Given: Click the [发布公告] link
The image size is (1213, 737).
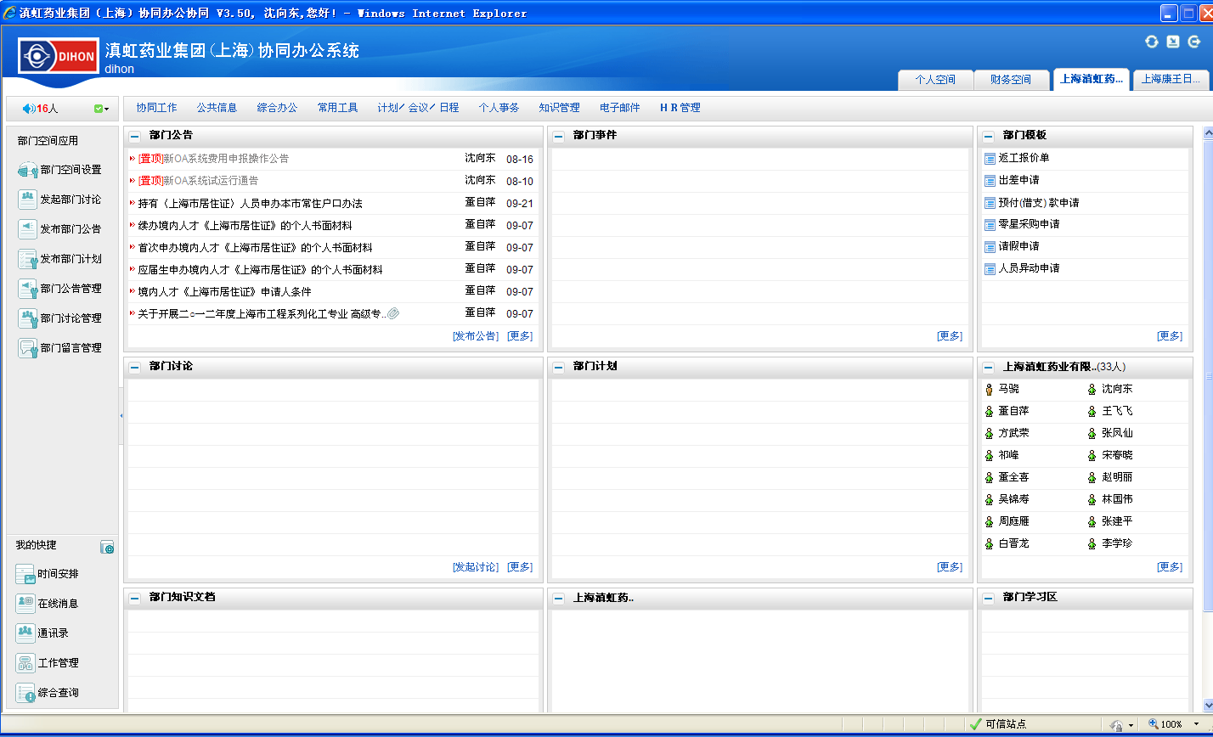Looking at the screenshot, I should click(476, 336).
